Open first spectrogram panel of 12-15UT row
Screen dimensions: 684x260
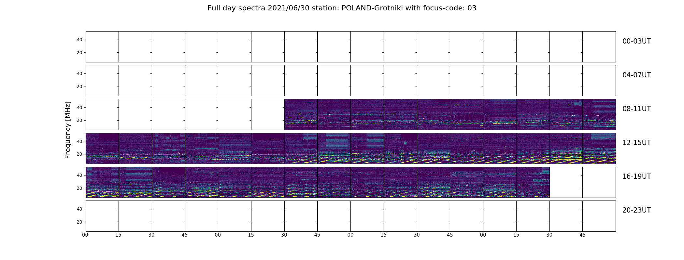coord(102,148)
